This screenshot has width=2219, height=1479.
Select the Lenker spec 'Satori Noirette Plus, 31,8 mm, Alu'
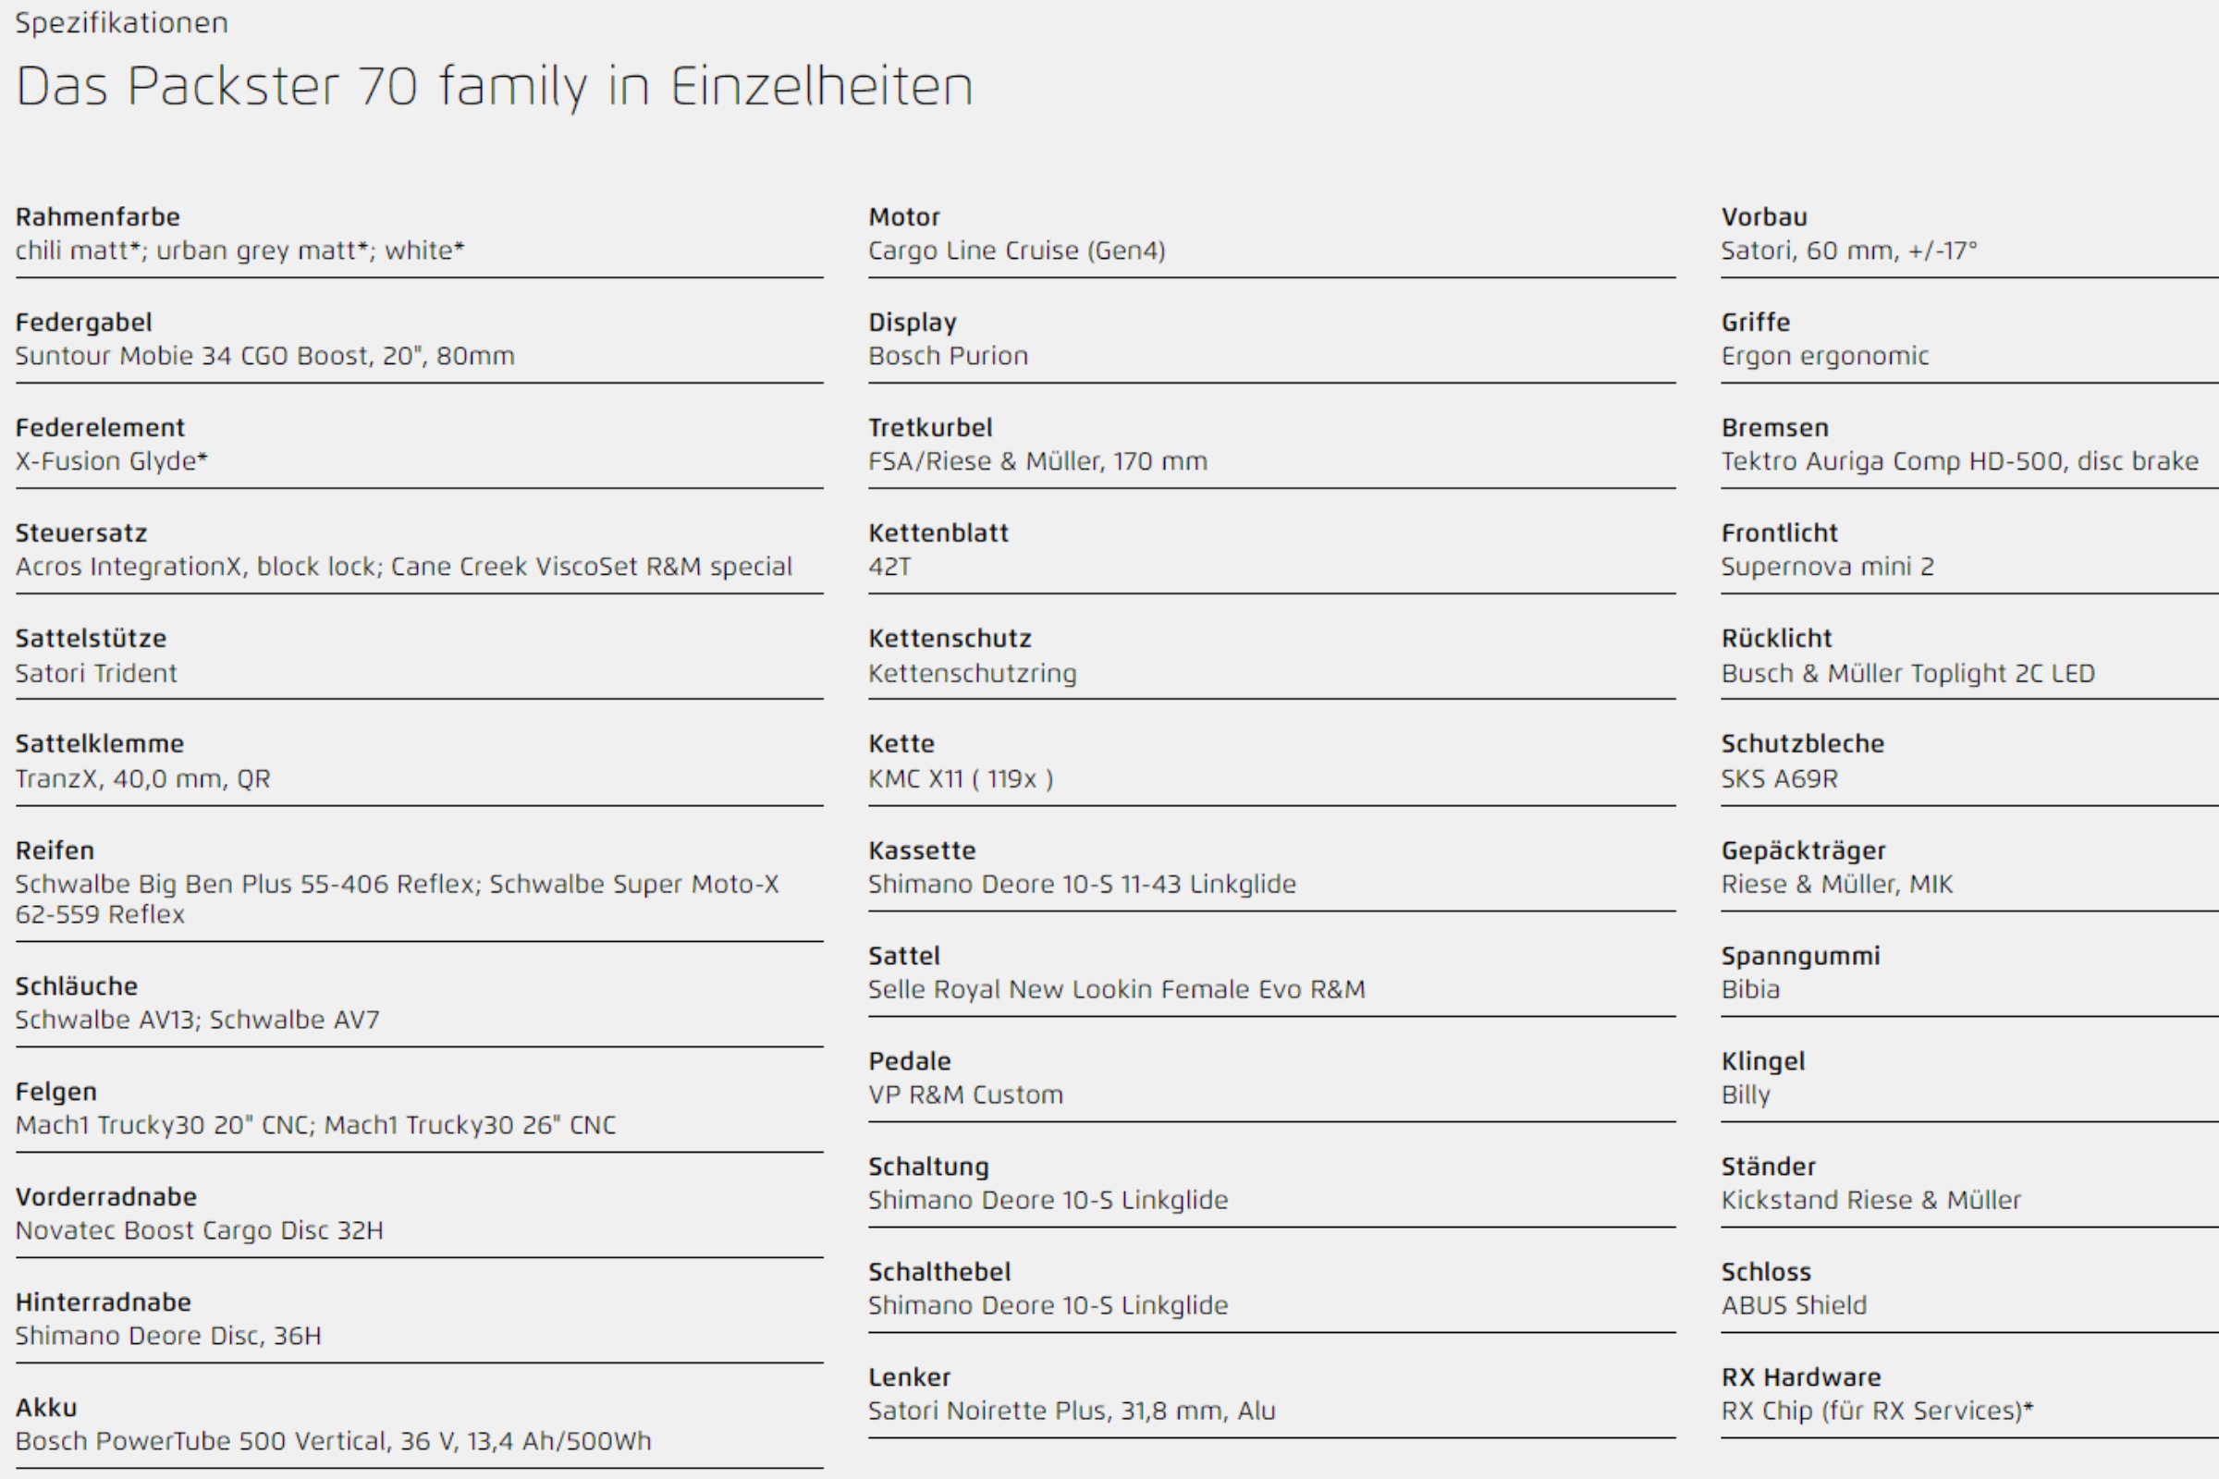(x=1072, y=1412)
